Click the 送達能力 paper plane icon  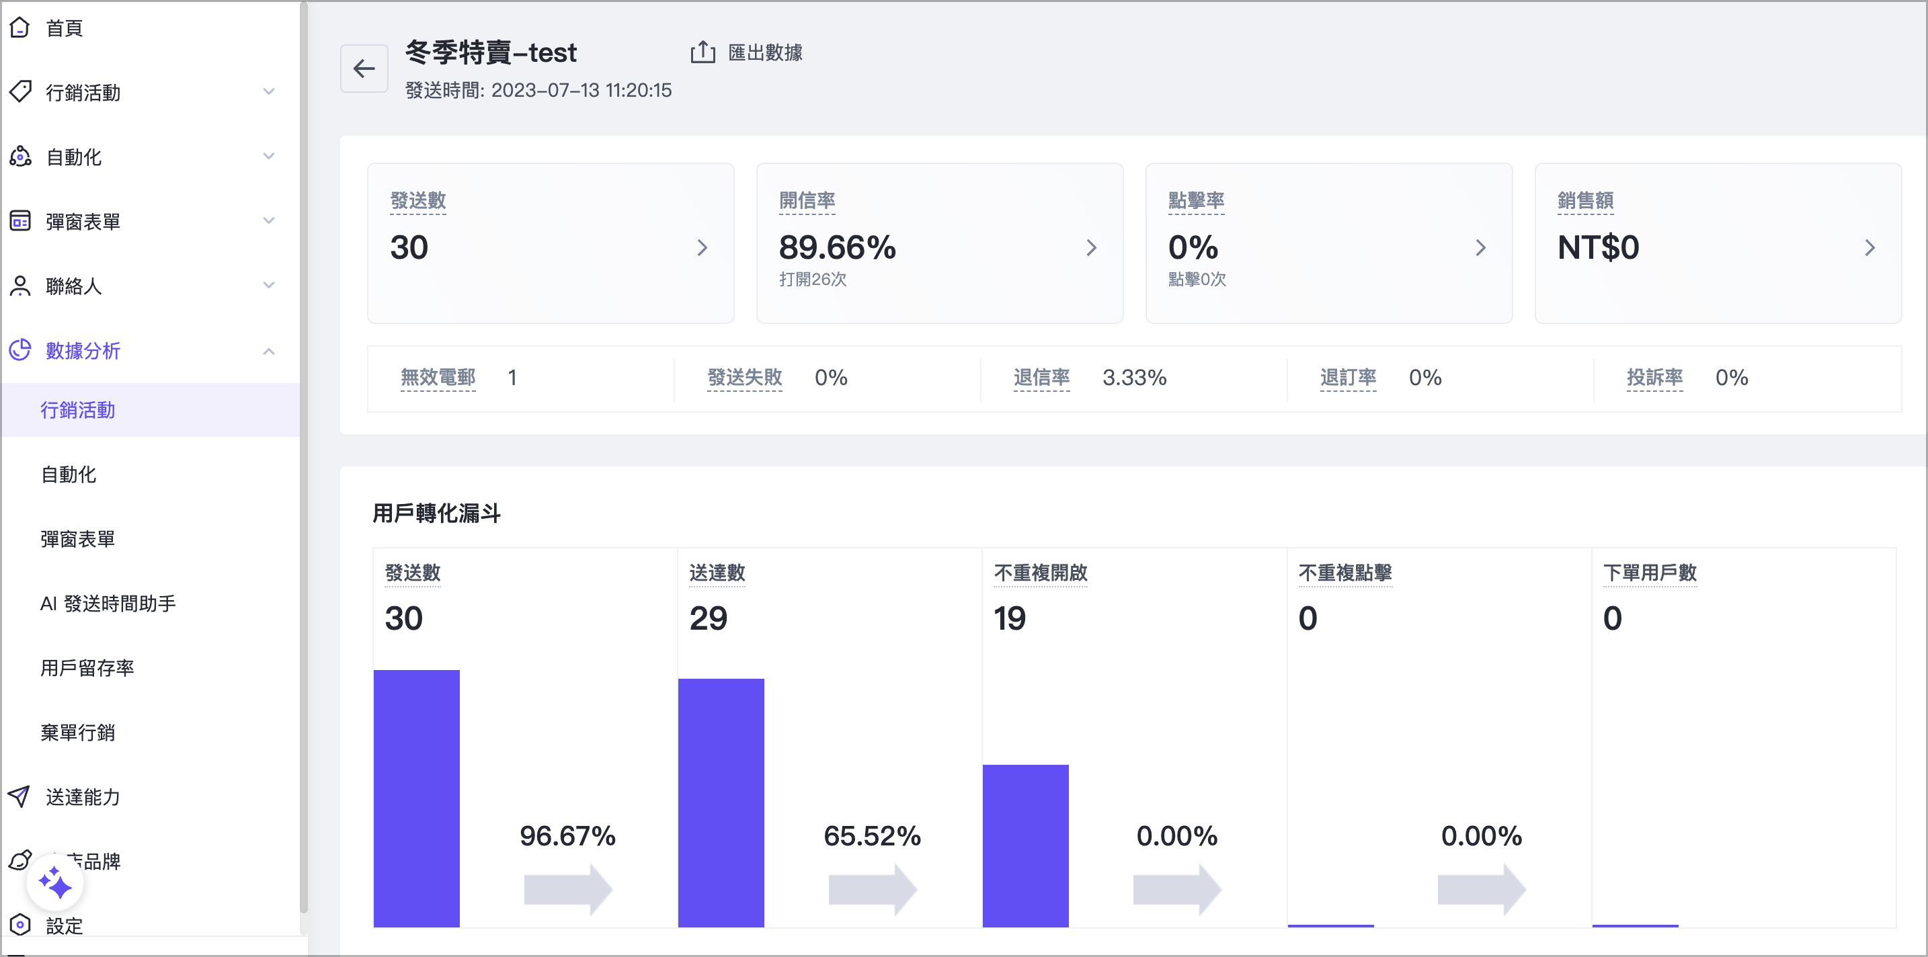tap(20, 796)
